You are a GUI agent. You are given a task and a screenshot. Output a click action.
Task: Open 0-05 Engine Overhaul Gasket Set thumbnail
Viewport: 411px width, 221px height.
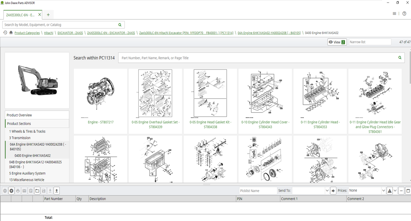click(x=155, y=101)
